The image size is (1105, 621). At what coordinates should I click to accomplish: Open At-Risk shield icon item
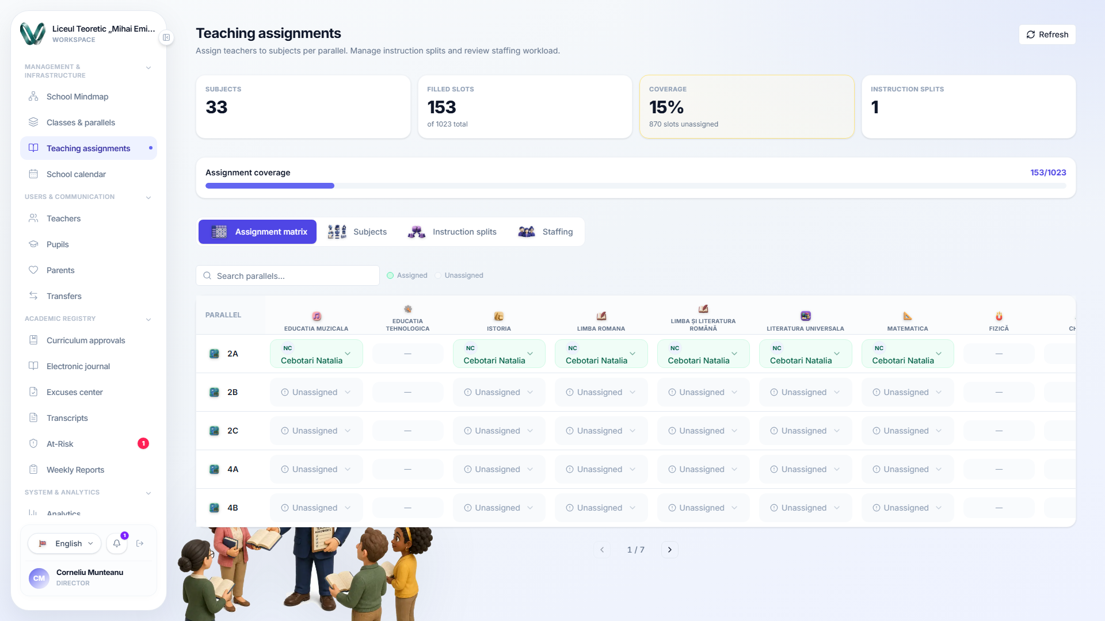click(33, 443)
